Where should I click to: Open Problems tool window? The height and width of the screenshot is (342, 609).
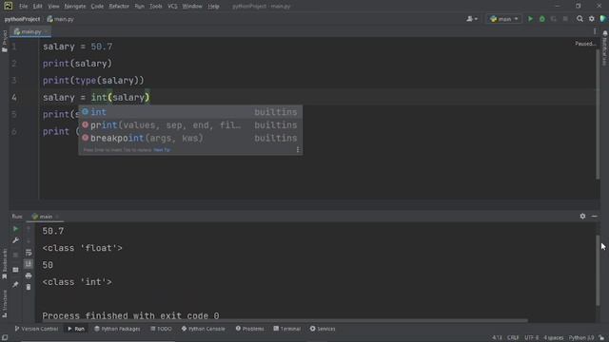click(x=249, y=329)
